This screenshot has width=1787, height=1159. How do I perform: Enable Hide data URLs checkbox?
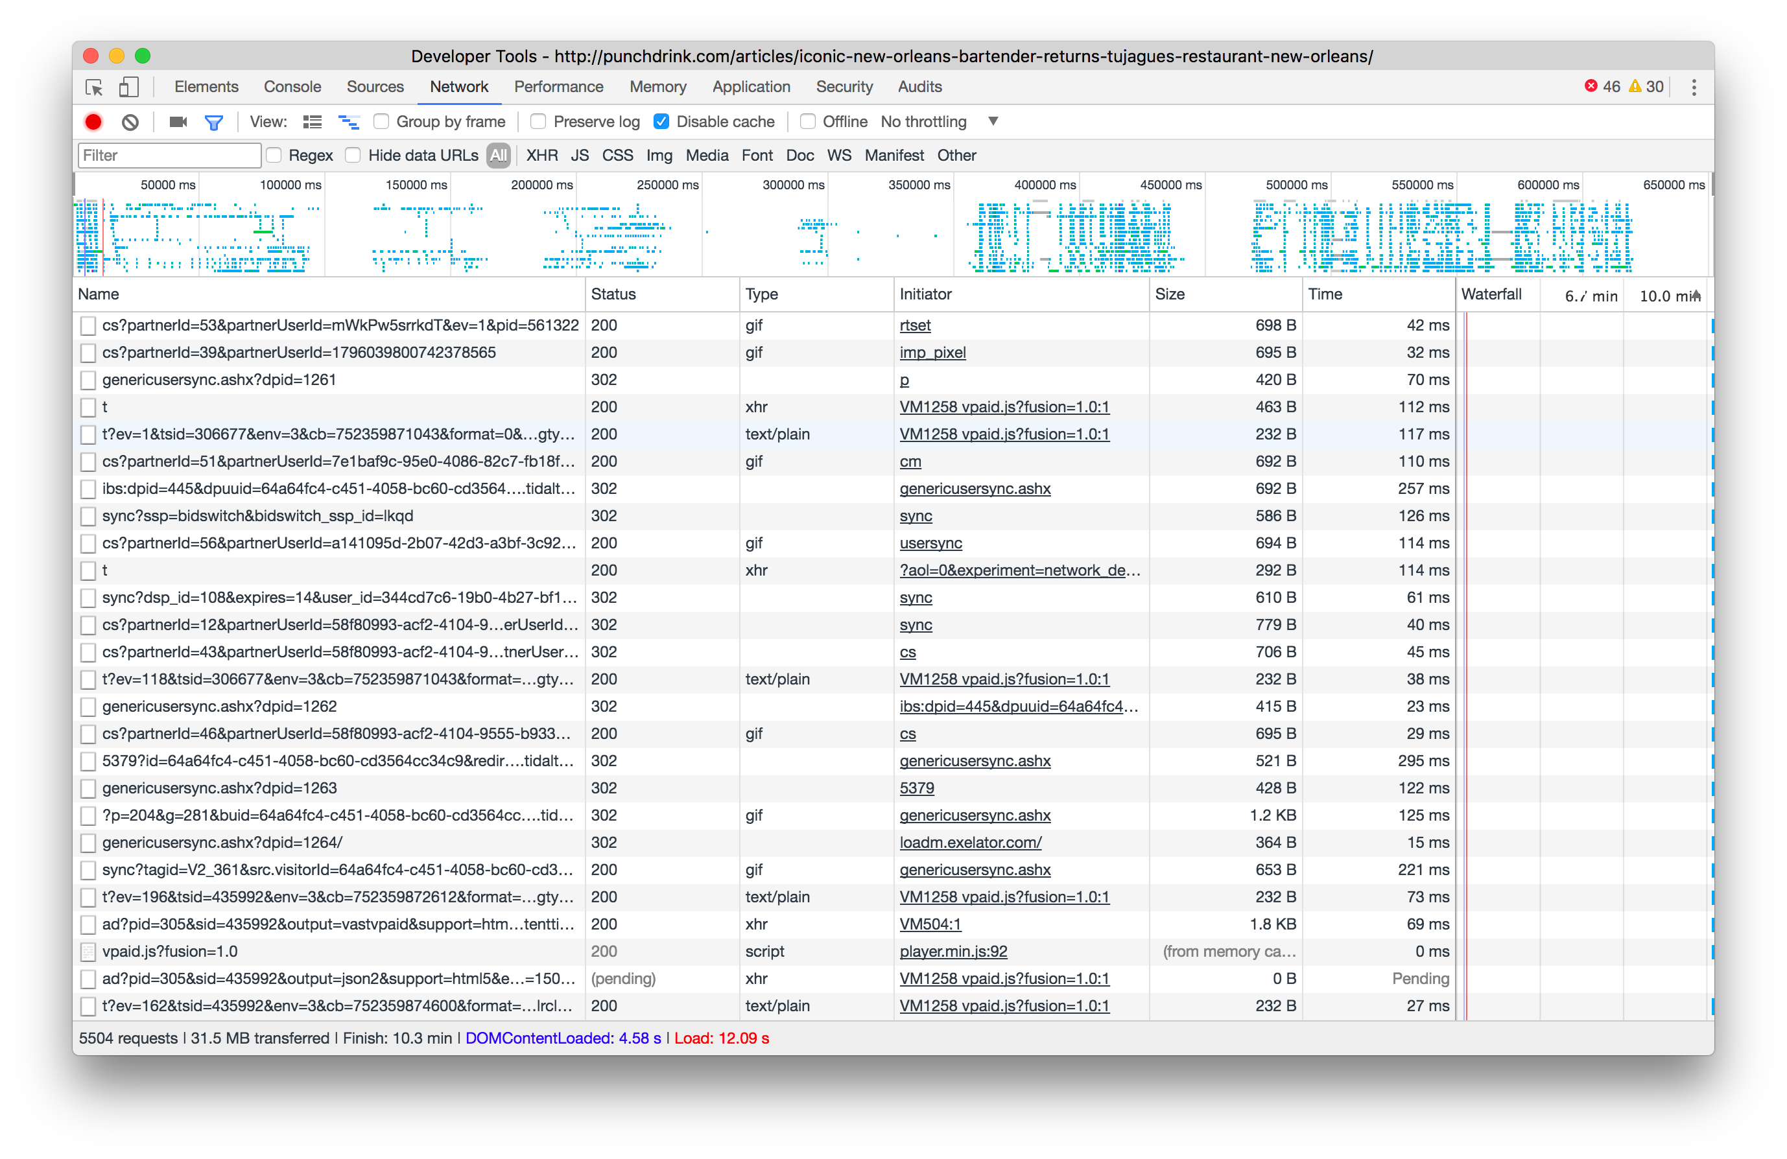[353, 156]
